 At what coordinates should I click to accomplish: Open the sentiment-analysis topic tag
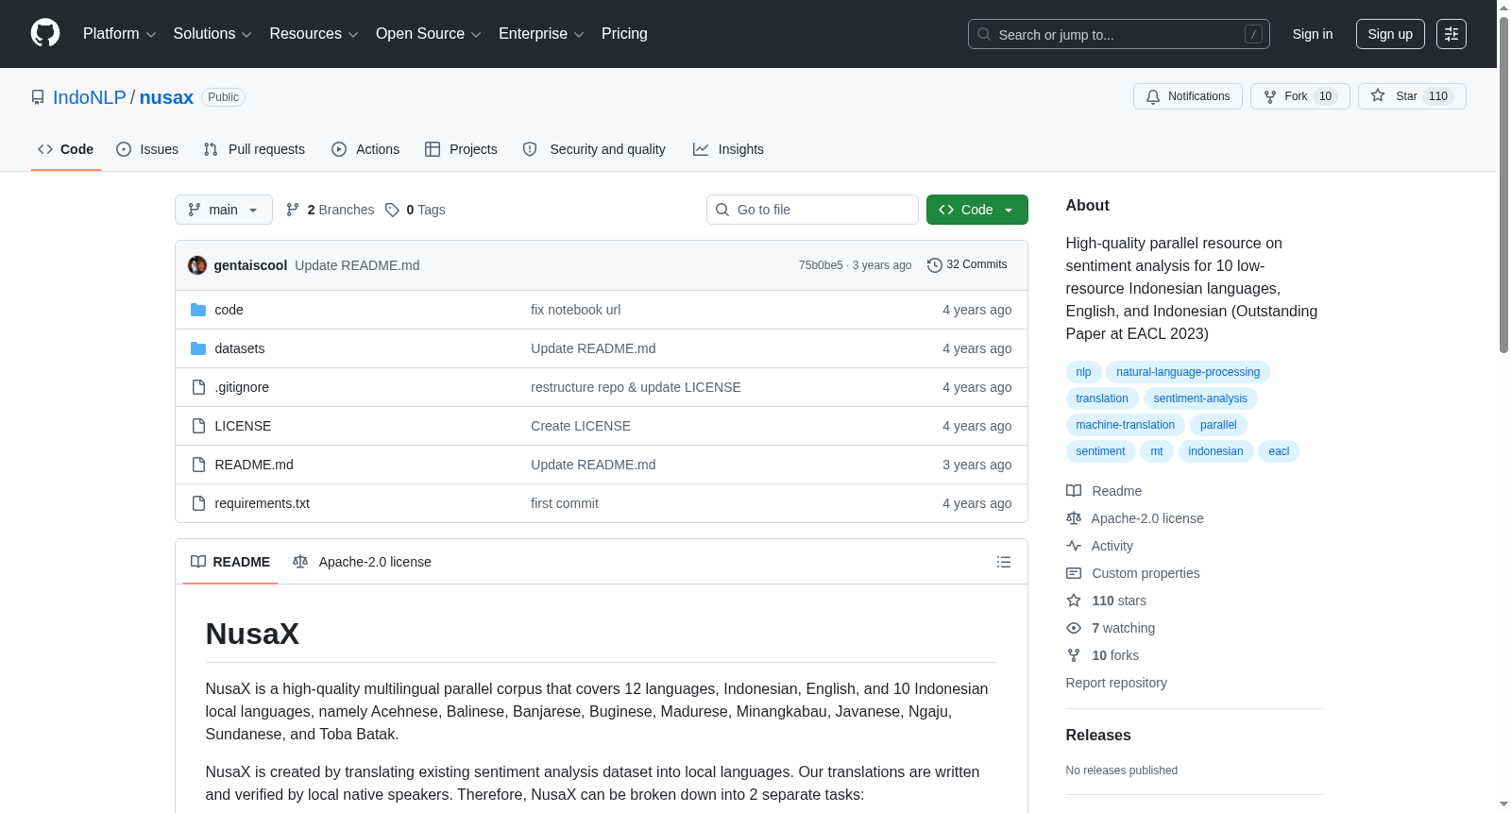[x=1200, y=398]
